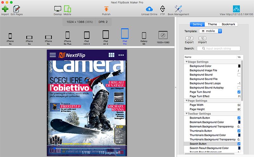Viewport: 254px width, 157px height.
Task: Select the Background Sound Loops row
Action: [x=212, y=83]
